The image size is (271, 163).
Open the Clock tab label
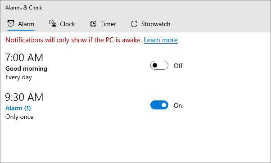68,24
